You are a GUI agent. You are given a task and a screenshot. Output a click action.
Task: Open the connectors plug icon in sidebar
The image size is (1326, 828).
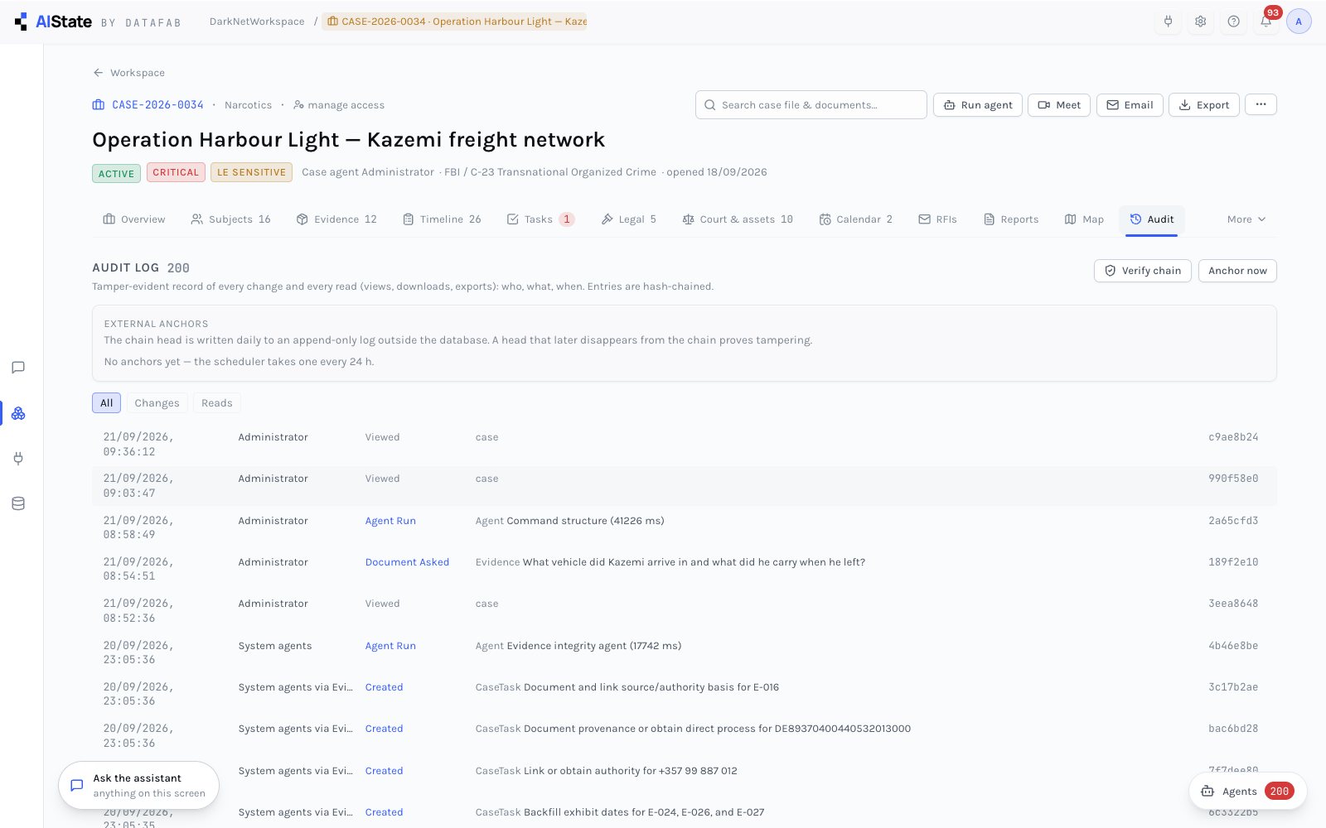pos(18,458)
